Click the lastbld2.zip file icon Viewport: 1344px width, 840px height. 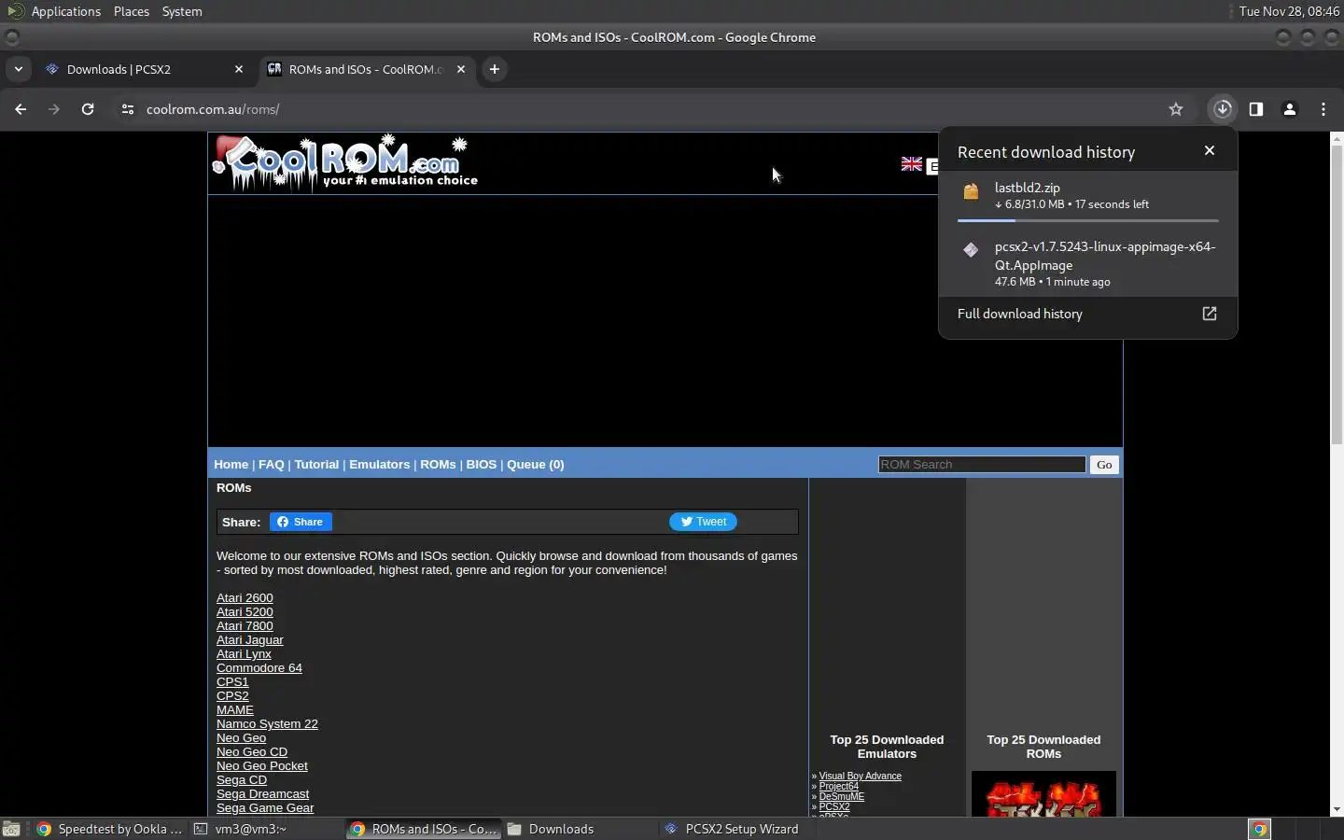tap(971, 192)
